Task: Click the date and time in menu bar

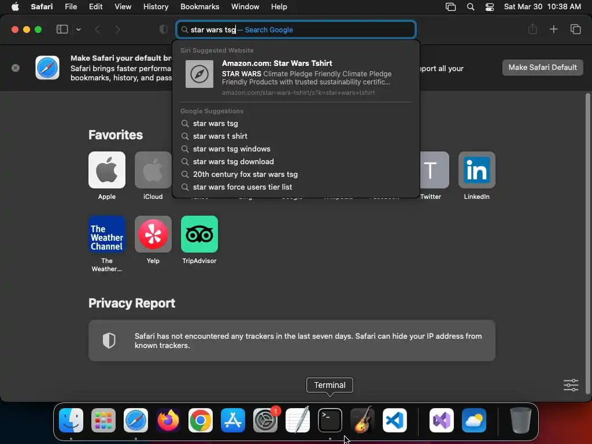Action: [x=542, y=6]
